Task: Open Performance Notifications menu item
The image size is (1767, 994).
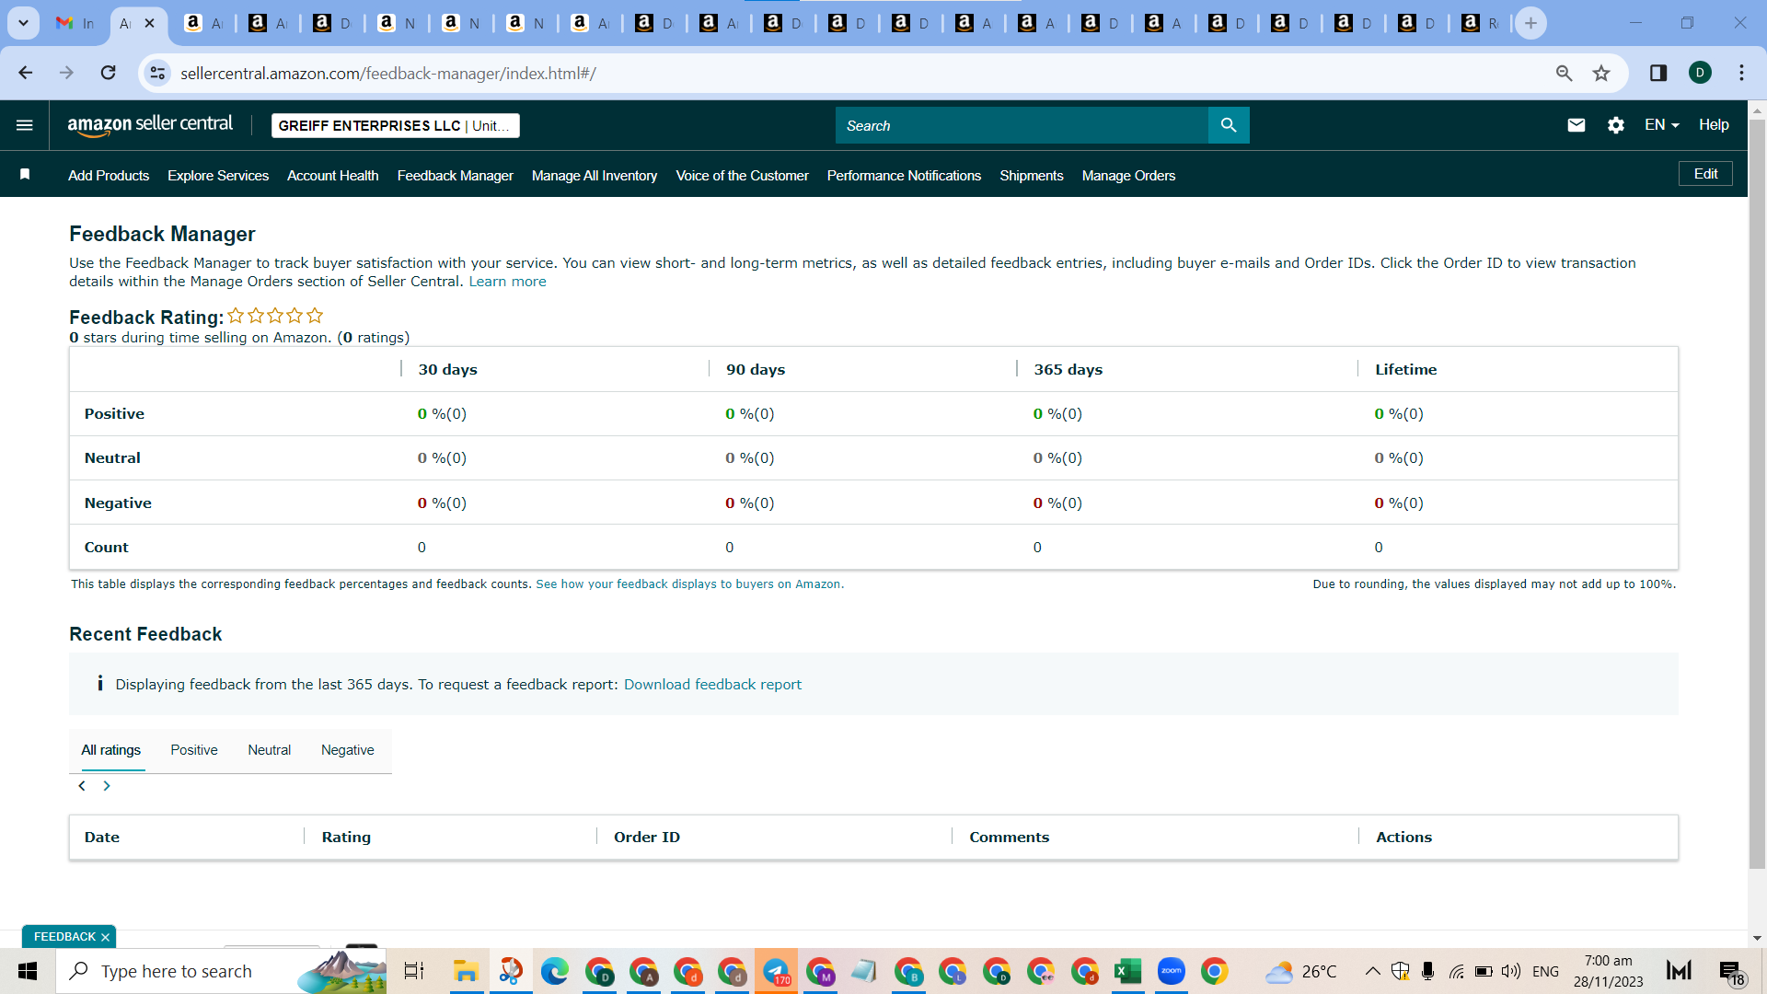Action: click(904, 176)
